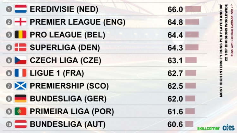
Task: Click the bar next to value 66.0
Action: tap(193, 9)
